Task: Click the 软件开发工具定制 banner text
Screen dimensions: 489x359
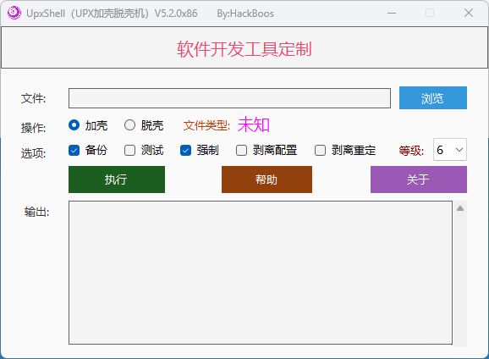Action: (244, 49)
